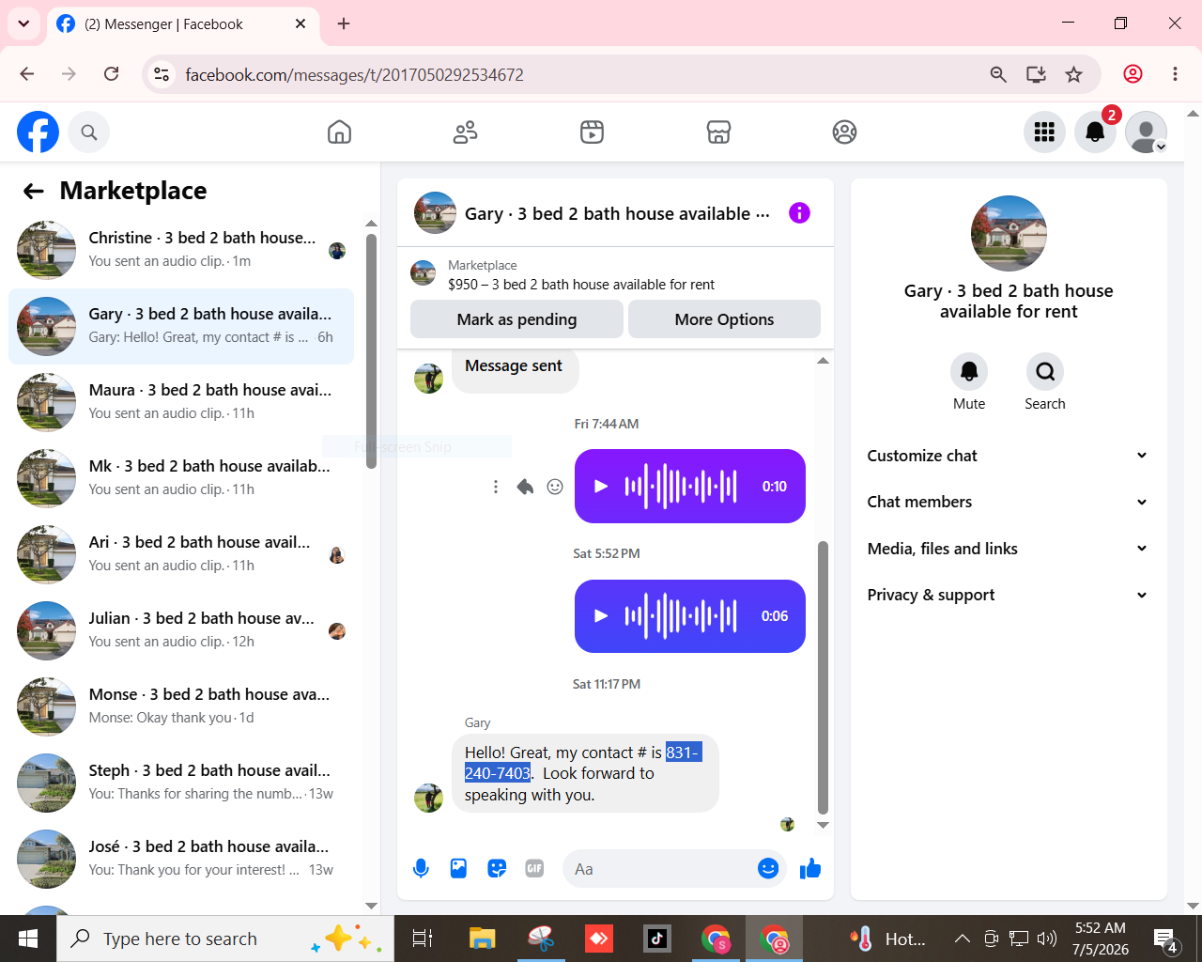The height and width of the screenshot is (962, 1202).
Task: Mark as pending button
Action: (516, 319)
